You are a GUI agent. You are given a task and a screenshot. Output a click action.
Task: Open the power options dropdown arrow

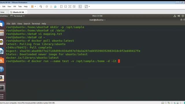pos(35,7)
